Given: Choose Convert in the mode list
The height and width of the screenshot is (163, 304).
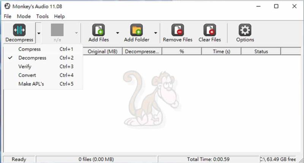Looking at the screenshot, I should tap(43, 75).
